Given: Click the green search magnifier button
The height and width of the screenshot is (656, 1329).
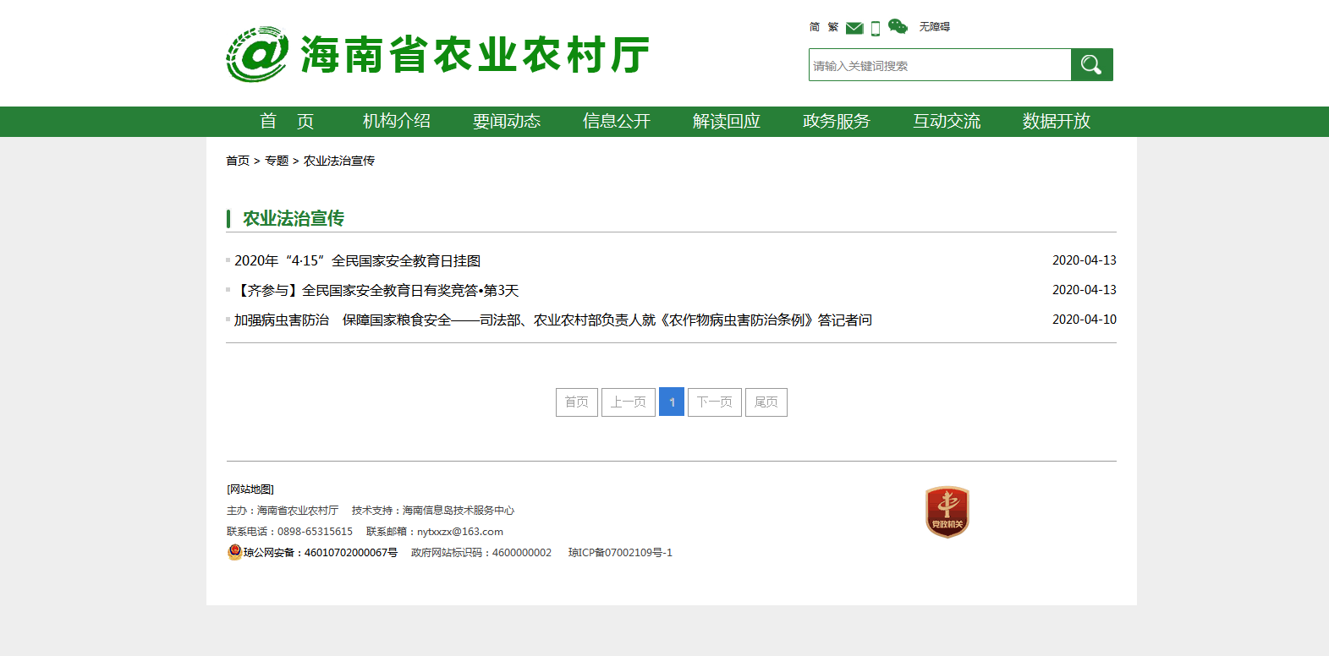Looking at the screenshot, I should (1091, 65).
